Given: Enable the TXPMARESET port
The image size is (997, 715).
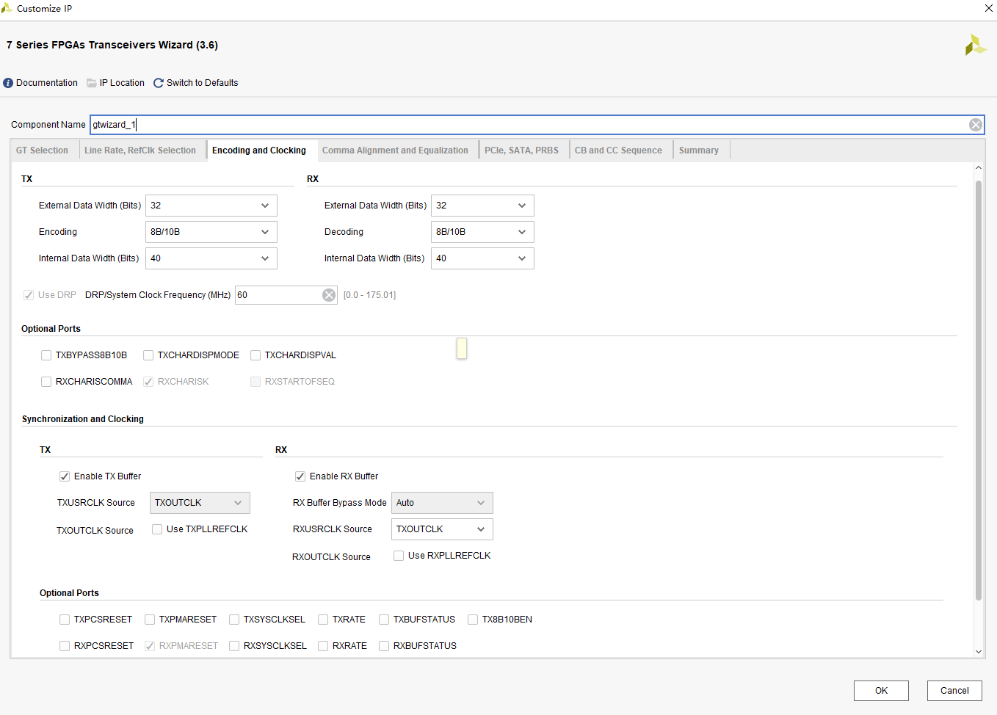Looking at the screenshot, I should pyautogui.click(x=150, y=620).
